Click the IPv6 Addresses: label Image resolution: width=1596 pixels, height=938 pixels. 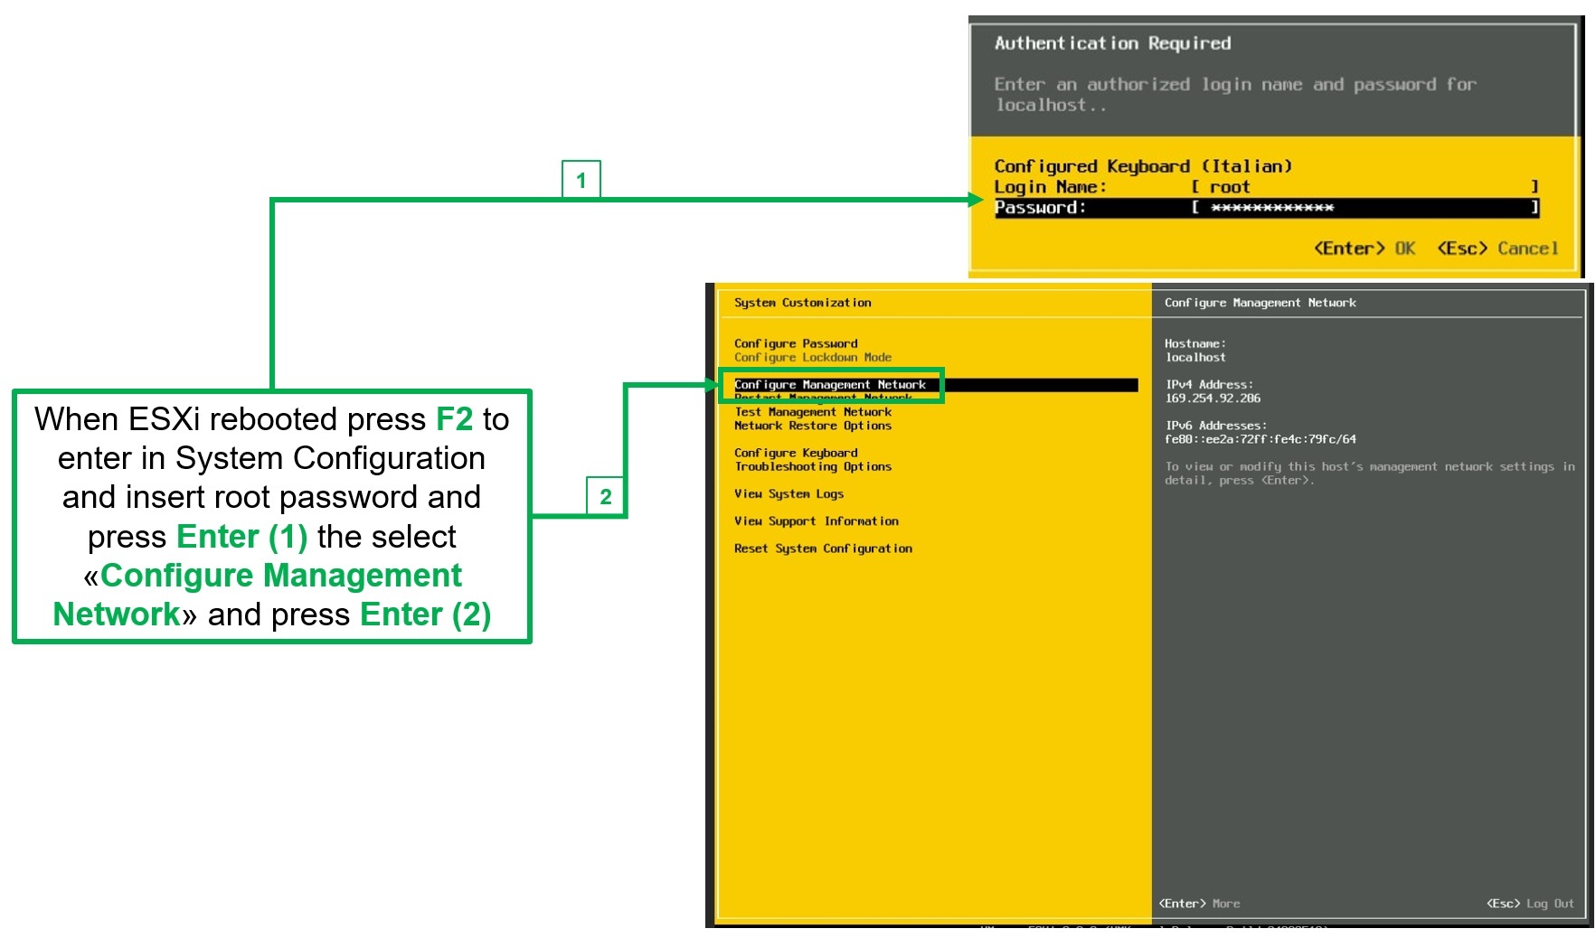point(1216,426)
